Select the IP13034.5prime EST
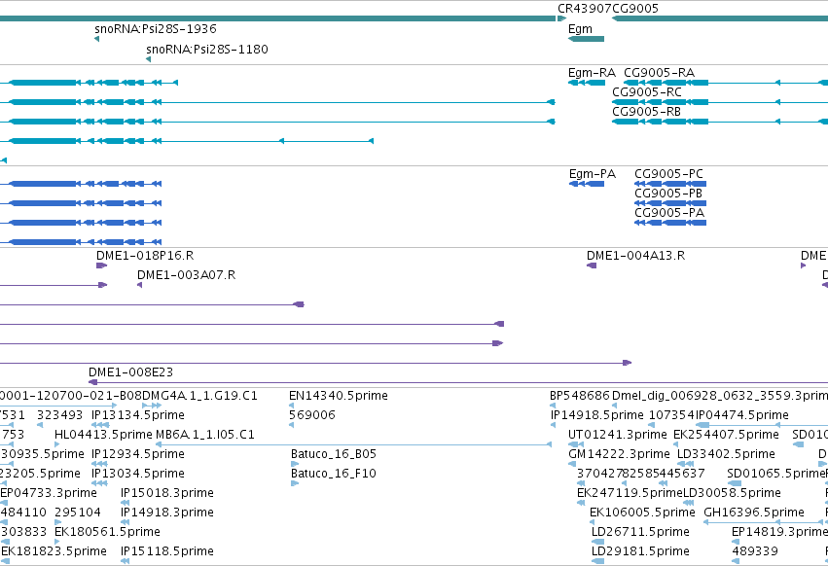The height and width of the screenshot is (566, 828). coord(99,483)
